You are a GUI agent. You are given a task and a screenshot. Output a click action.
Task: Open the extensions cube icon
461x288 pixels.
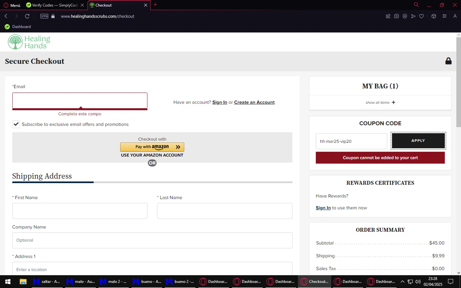(x=434, y=16)
